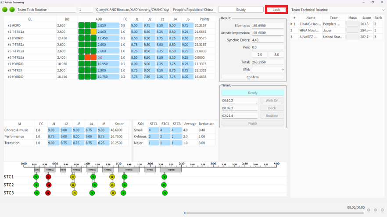
Task: Select the ALVAREZ row from United States
Action: pyautogui.click(x=337, y=37)
